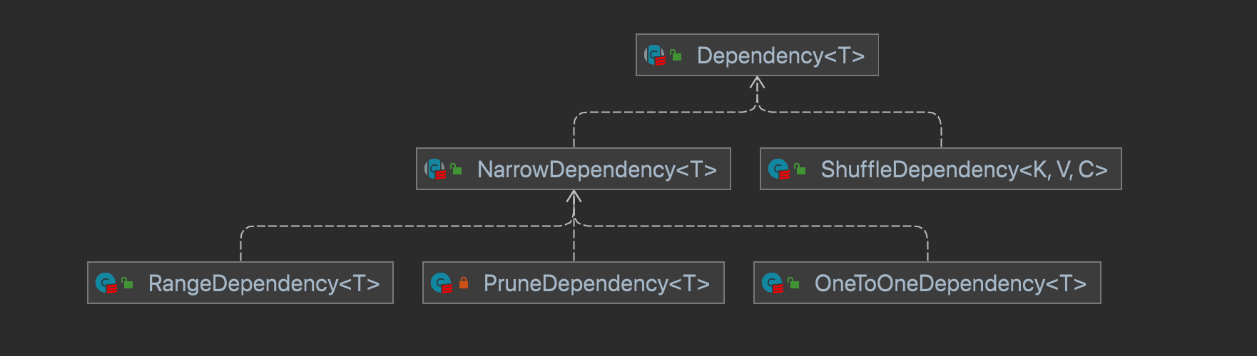Select the OneToOneDependency<T> class label
Viewport: 1257px width, 356px height.
point(950,283)
